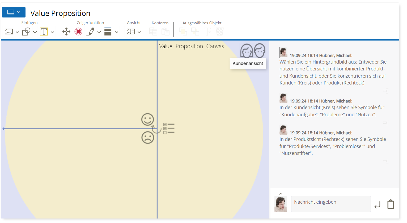407x223 pixels.
Task: Click the Value Proposition page title
Action: [x=60, y=13]
